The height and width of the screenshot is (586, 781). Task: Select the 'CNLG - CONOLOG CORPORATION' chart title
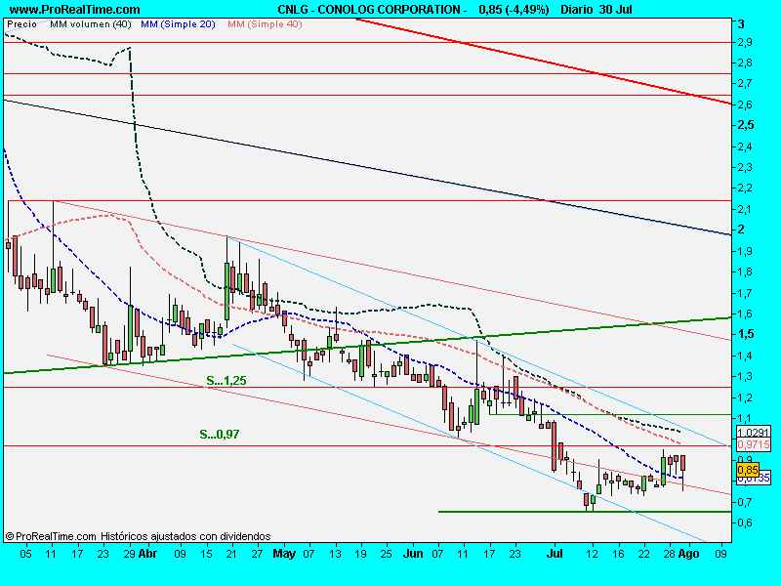click(x=369, y=10)
